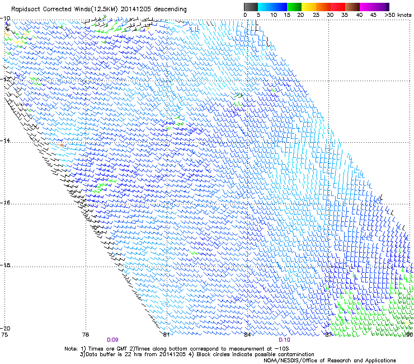Click the '>50 knots' legend label

(x=398, y=15)
